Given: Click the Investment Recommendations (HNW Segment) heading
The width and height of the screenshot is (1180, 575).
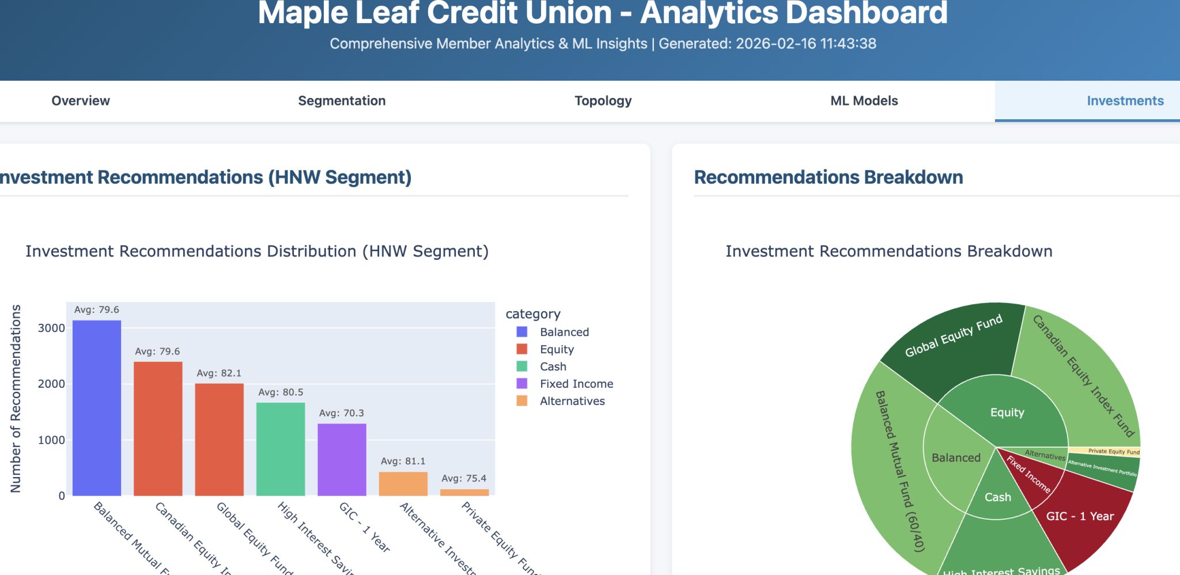Looking at the screenshot, I should point(205,177).
